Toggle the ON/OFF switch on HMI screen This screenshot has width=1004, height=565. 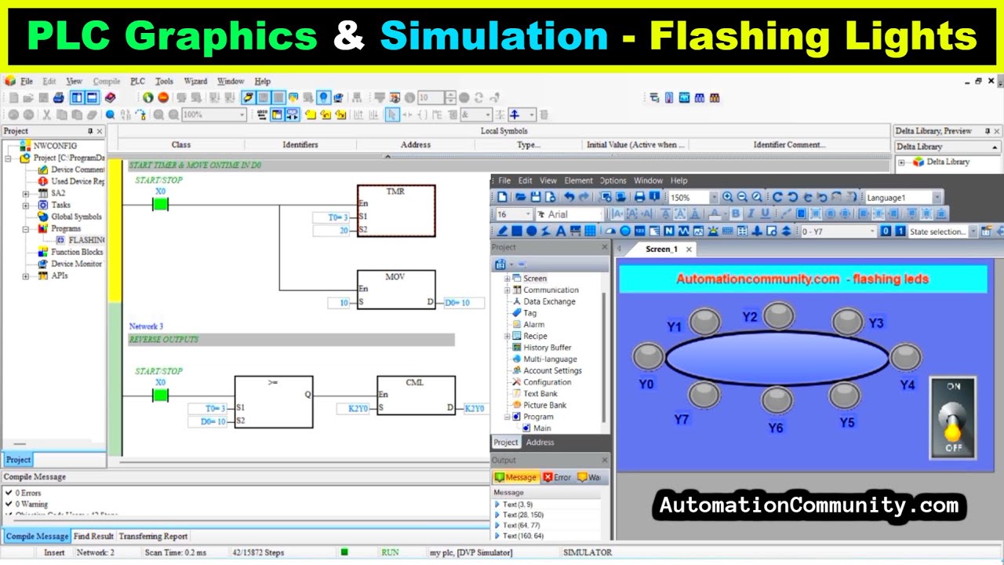pos(953,418)
